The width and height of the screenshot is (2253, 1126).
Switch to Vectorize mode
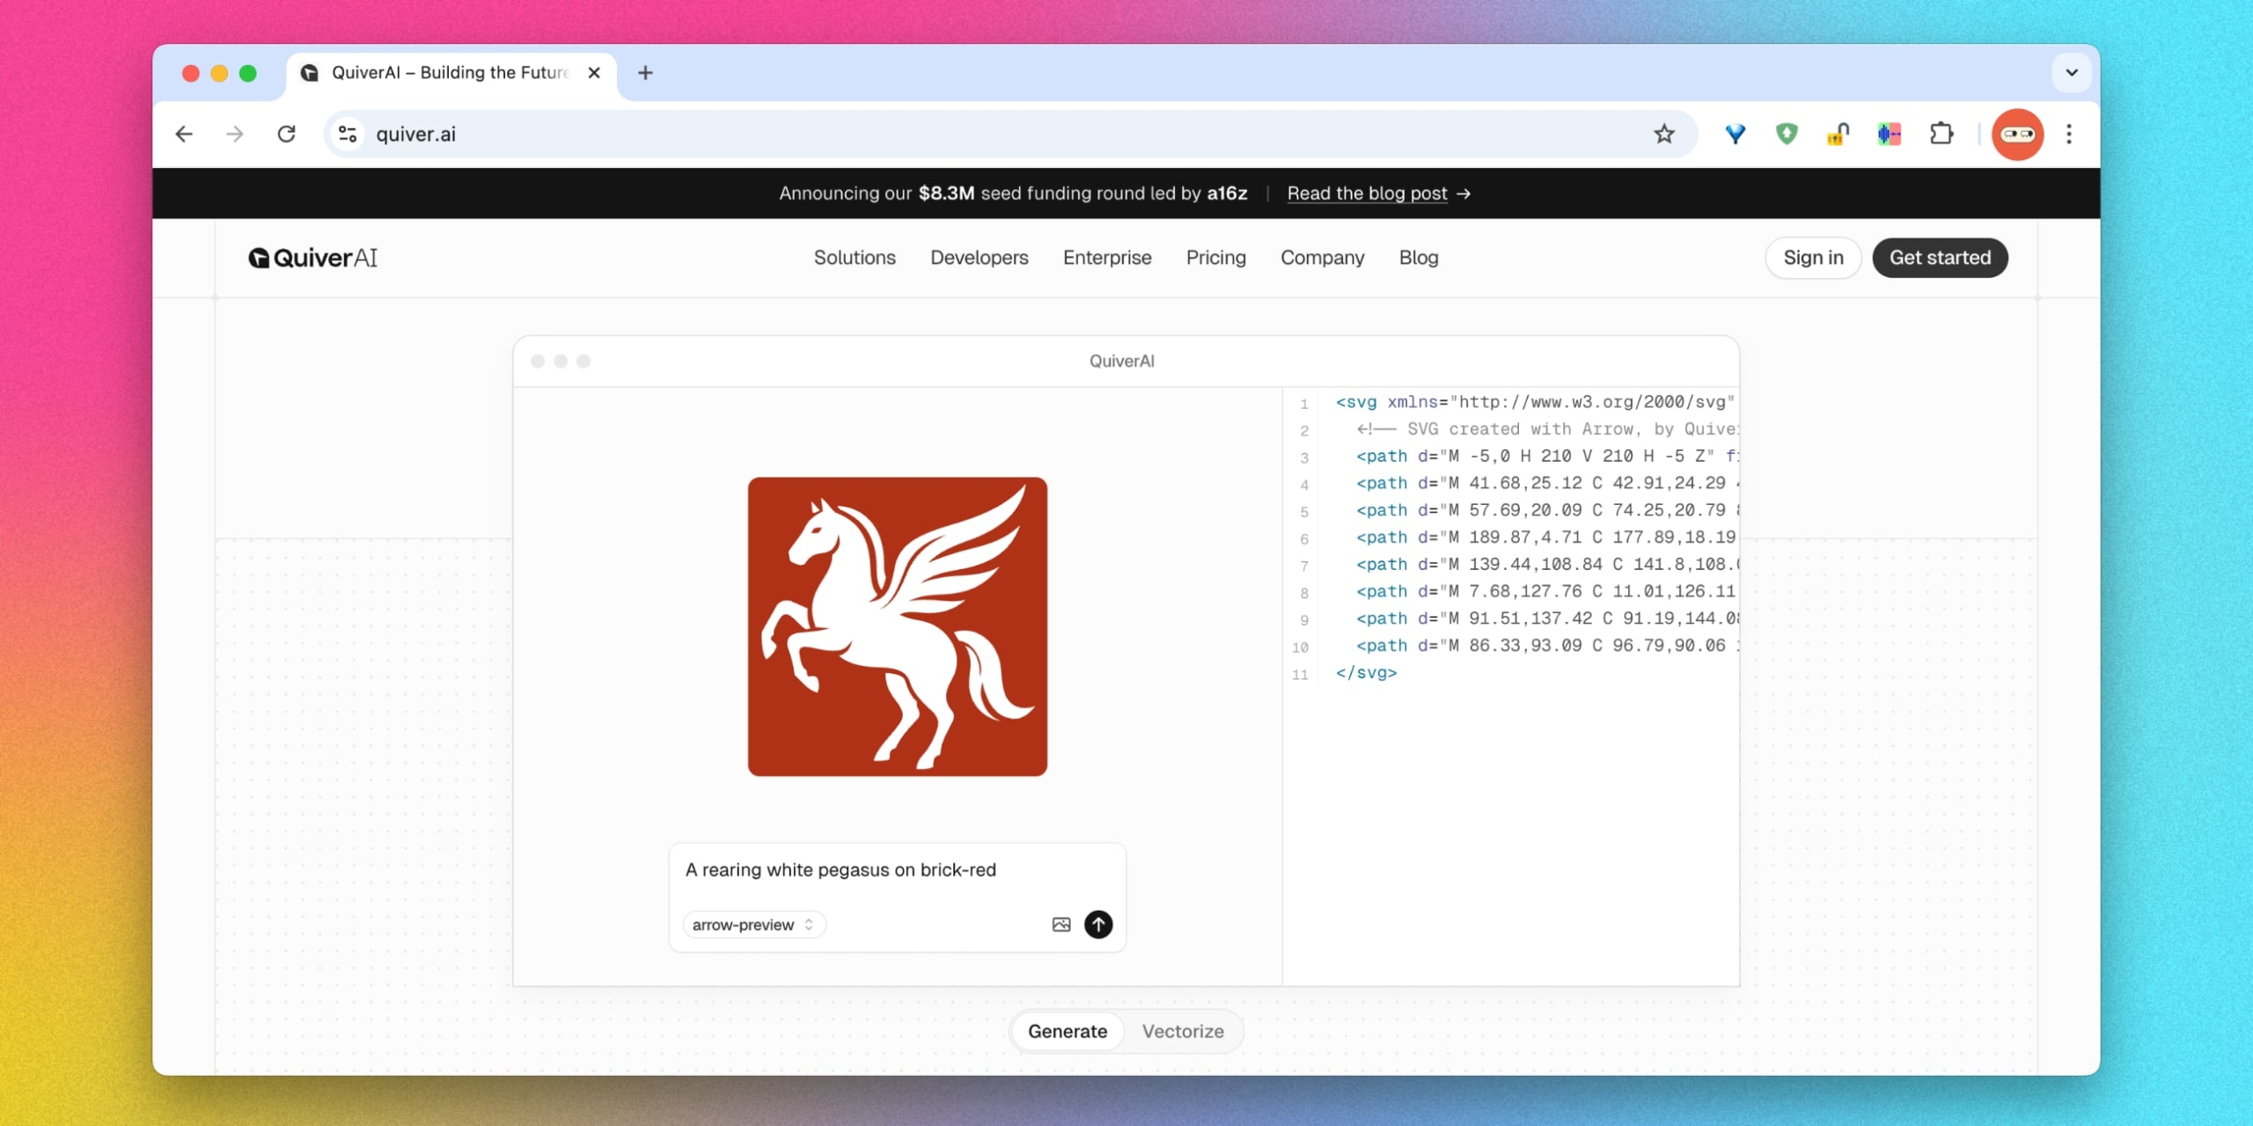[x=1182, y=1031]
